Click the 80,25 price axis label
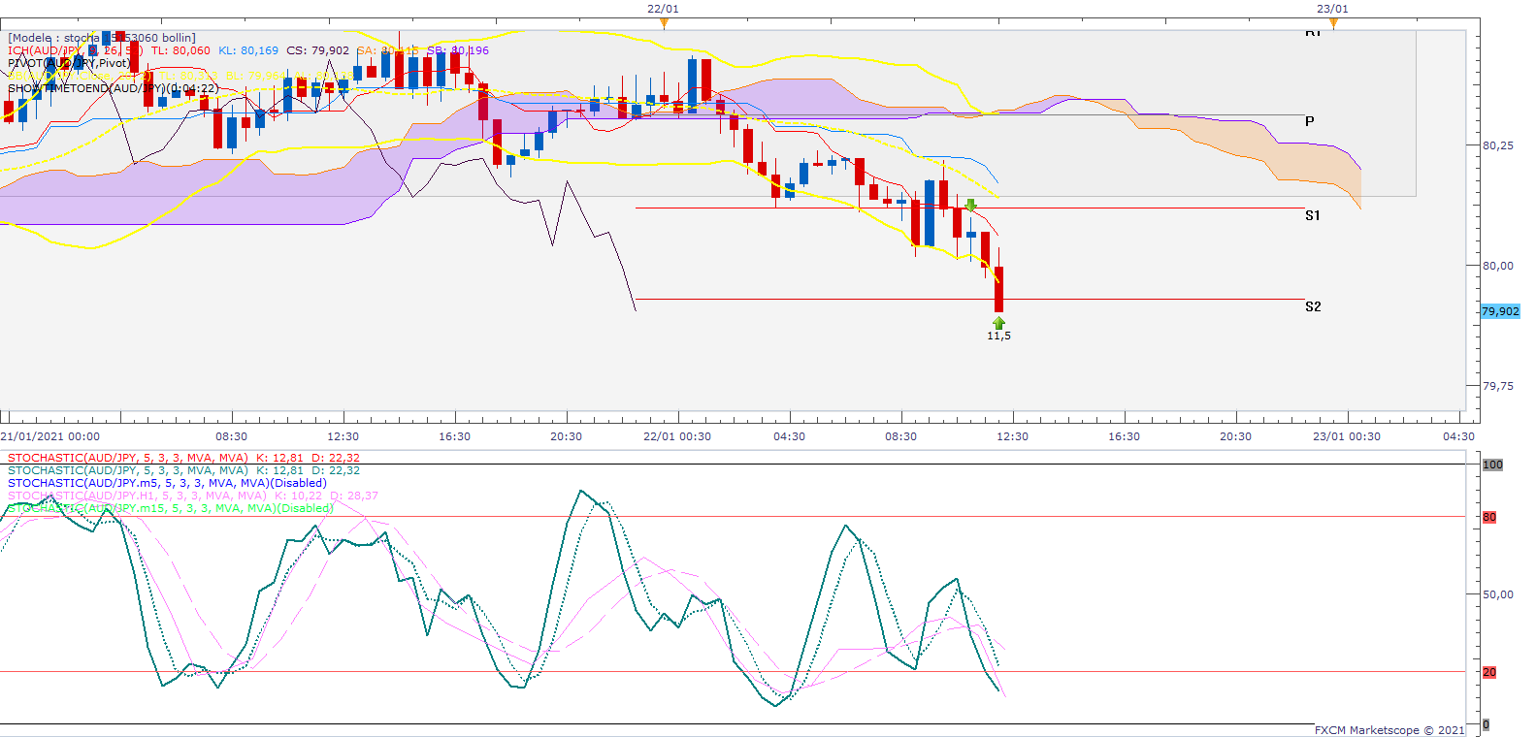This screenshot has width=1536, height=737. click(x=1498, y=145)
